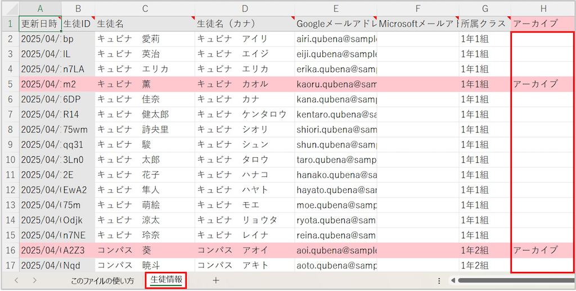Click email reina.qubena cell
576x291 pixels.
(336, 235)
